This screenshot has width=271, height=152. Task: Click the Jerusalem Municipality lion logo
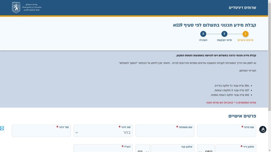(x=16, y=7)
